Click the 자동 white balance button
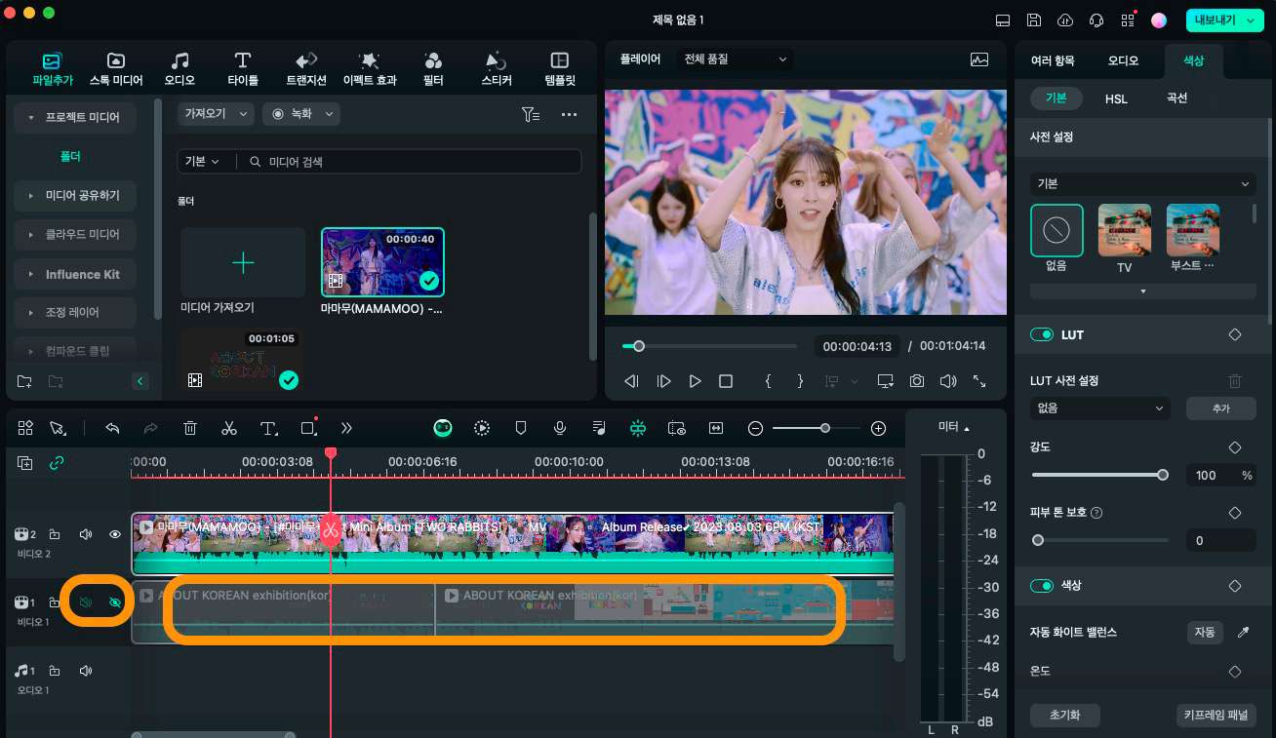 pyautogui.click(x=1205, y=632)
